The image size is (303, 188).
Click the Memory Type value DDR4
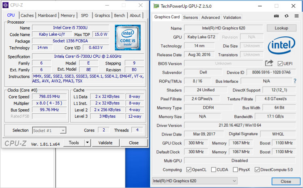(208, 107)
